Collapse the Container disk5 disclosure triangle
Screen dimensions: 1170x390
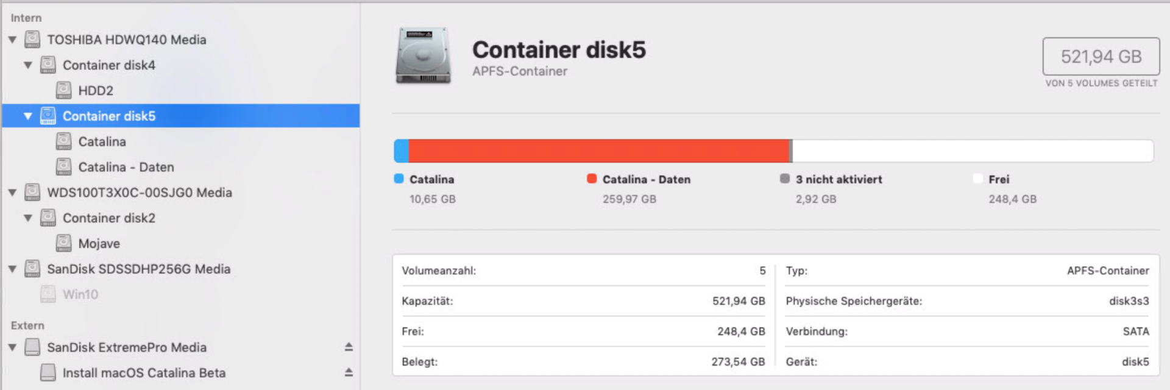[28, 116]
